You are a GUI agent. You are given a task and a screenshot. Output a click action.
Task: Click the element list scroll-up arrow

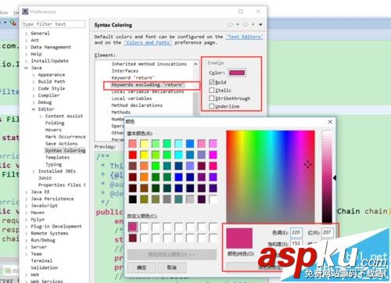(x=195, y=64)
